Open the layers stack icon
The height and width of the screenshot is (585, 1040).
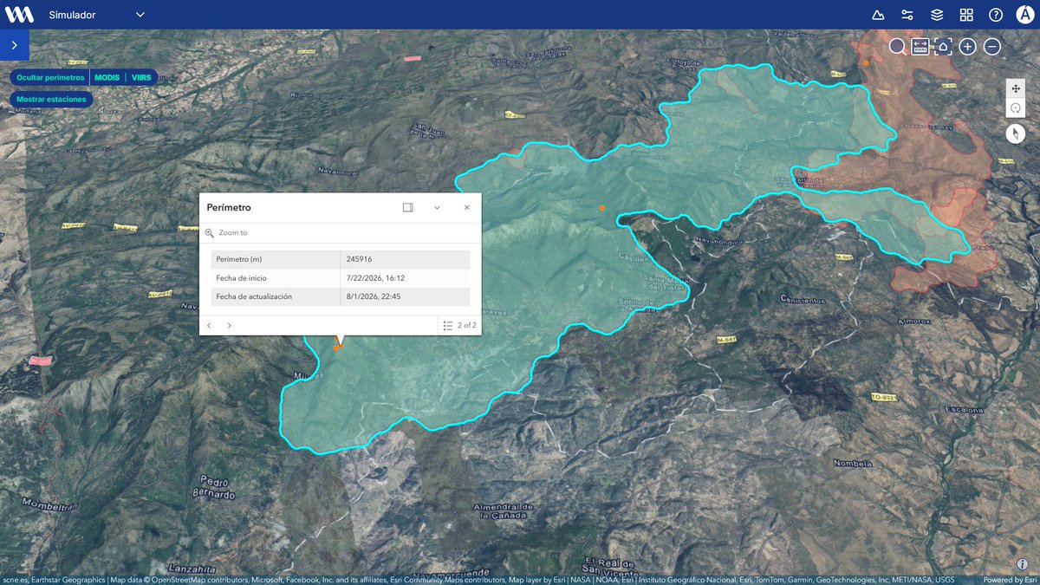pos(937,15)
